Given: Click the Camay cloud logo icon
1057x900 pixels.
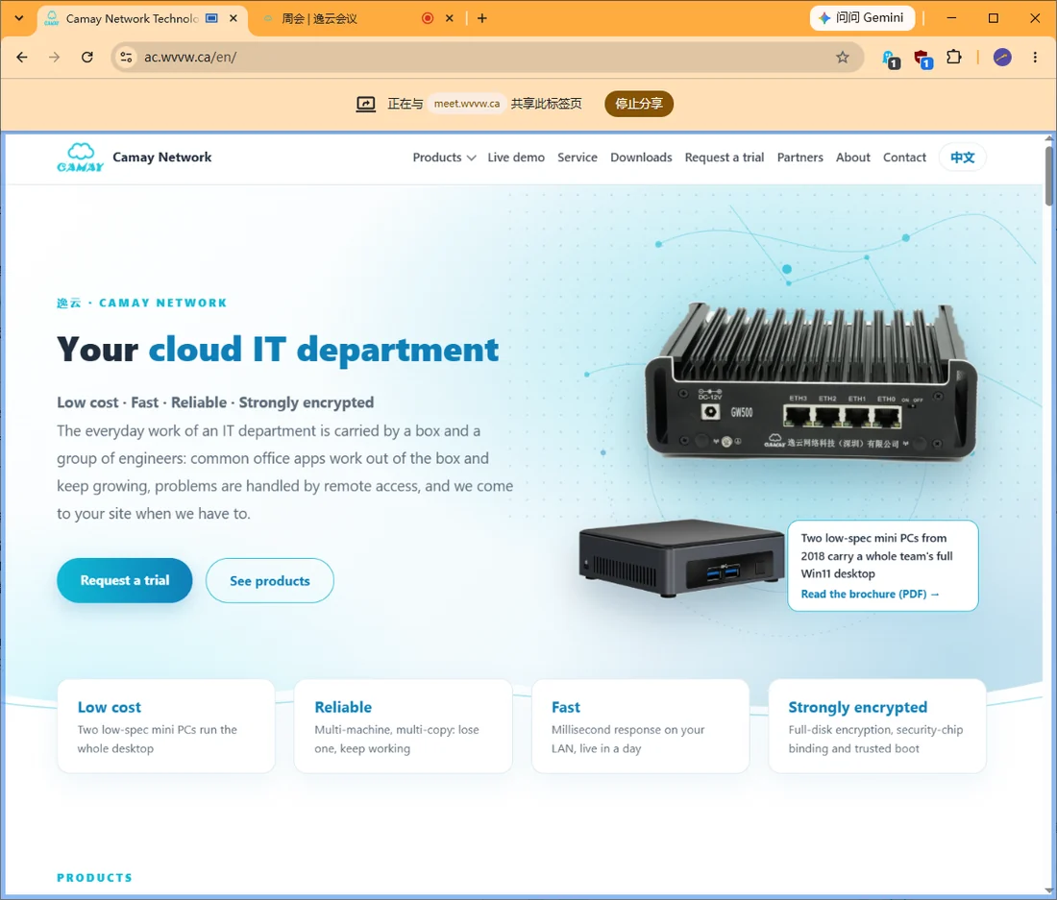Looking at the screenshot, I should point(80,158).
